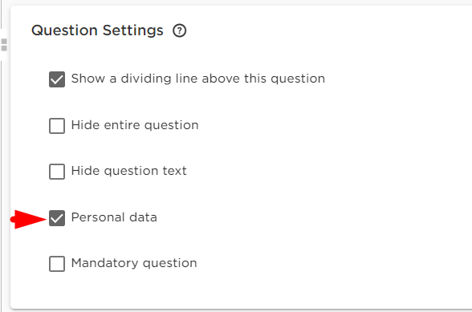Enable the Mandatory question checkbox

click(57, 264)
